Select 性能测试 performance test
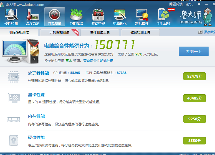 (55, 17)
